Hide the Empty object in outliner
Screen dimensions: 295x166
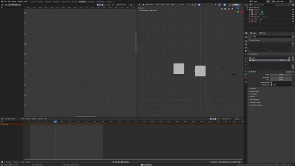[293, 19]
